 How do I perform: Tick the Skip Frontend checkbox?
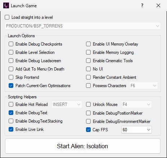click(11, 77)
